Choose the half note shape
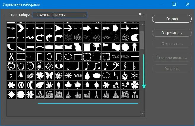 tap(68, 66)
